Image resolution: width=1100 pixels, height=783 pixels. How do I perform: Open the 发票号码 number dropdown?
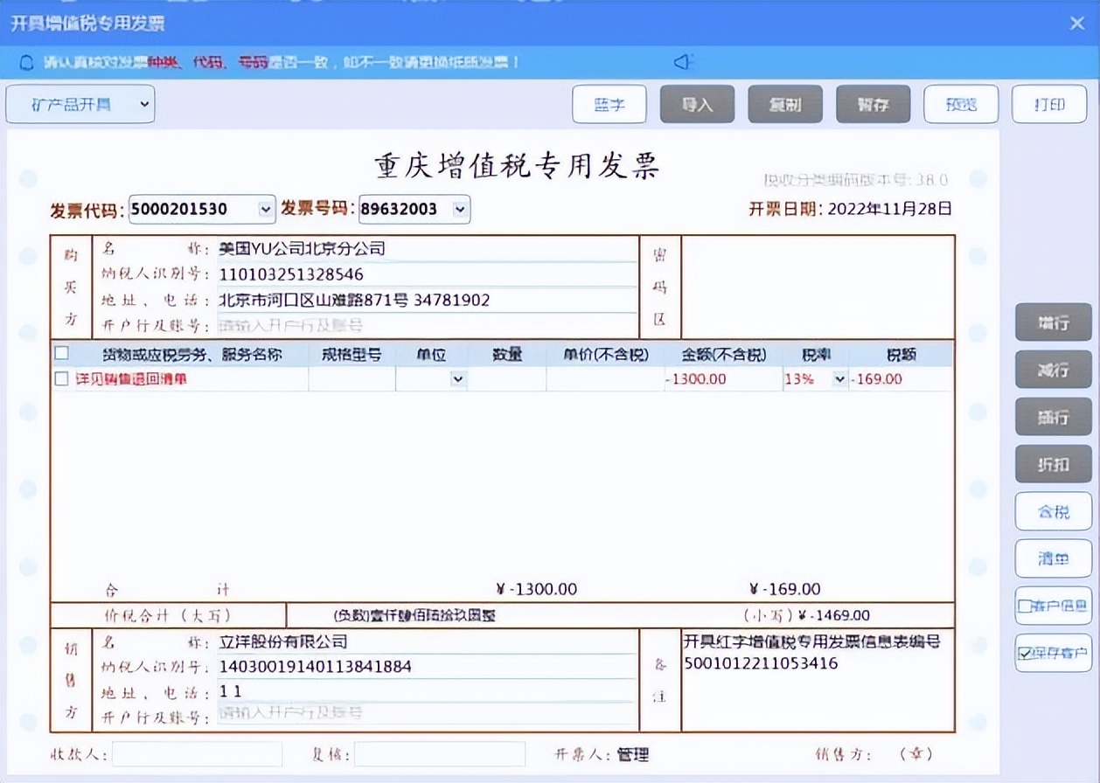tap(459, 210)
